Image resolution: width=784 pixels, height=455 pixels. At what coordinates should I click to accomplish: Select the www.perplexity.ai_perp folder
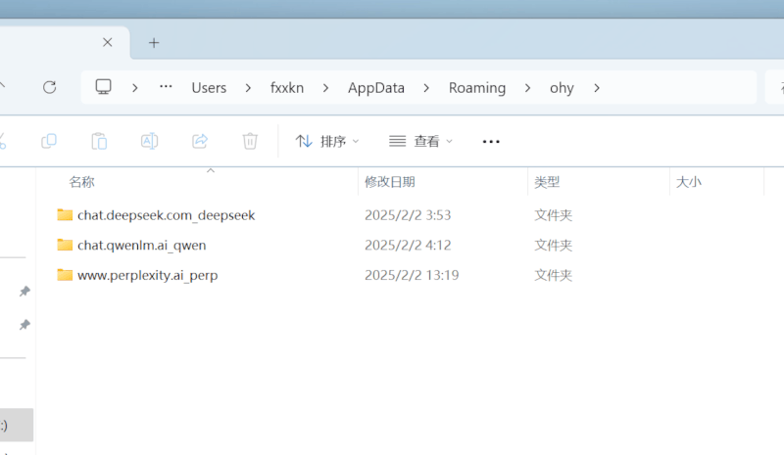point(147,275)
